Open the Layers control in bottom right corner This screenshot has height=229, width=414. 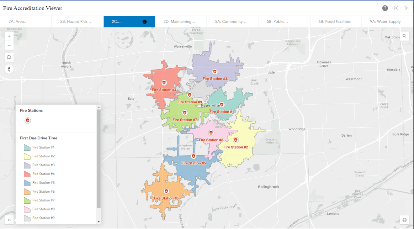404,220
